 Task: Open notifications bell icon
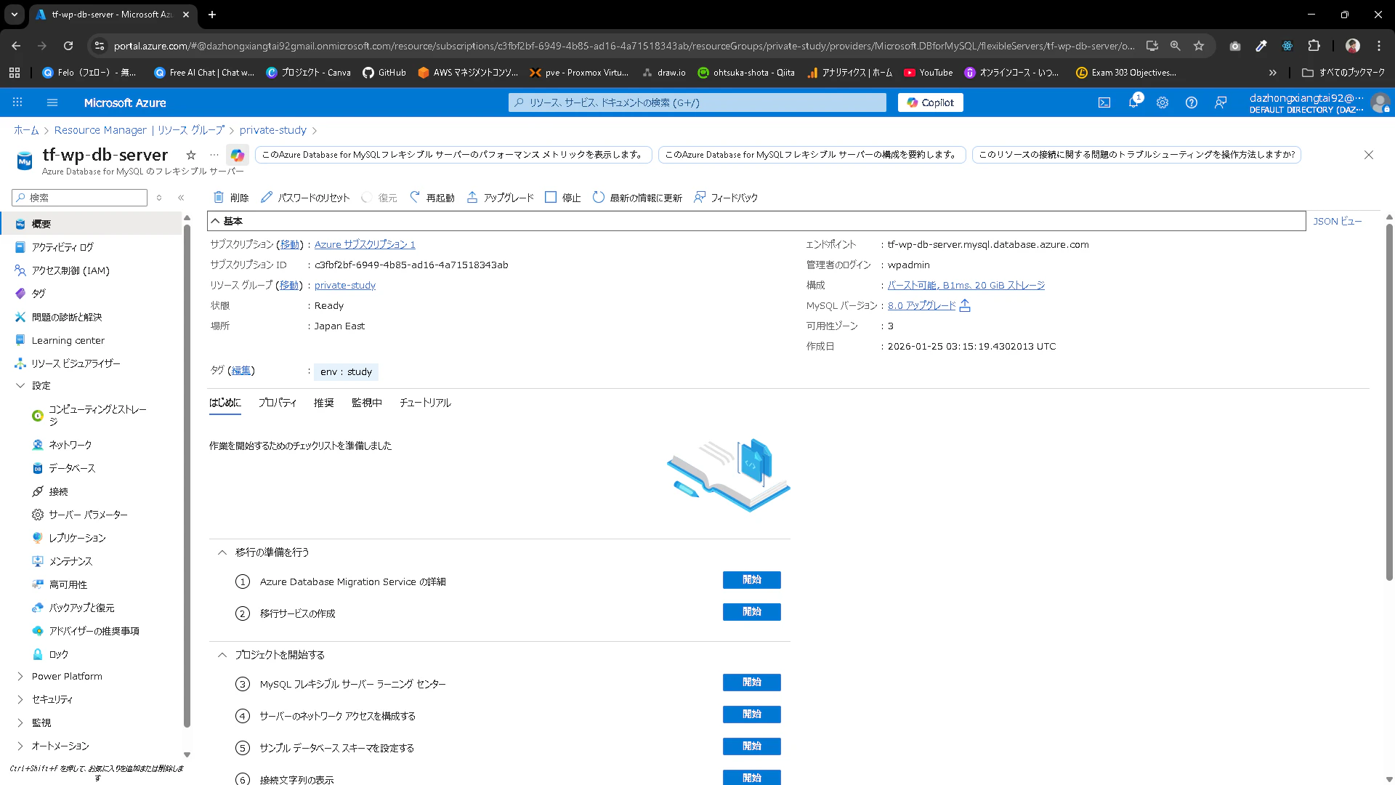[1133, 102]
